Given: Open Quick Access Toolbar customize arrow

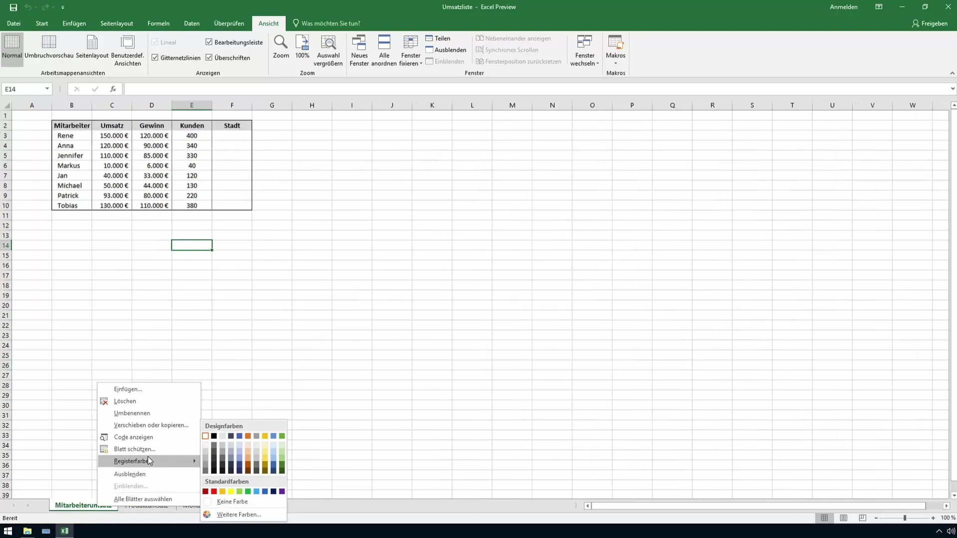Looking at the screenshot, I should [63, 7].
